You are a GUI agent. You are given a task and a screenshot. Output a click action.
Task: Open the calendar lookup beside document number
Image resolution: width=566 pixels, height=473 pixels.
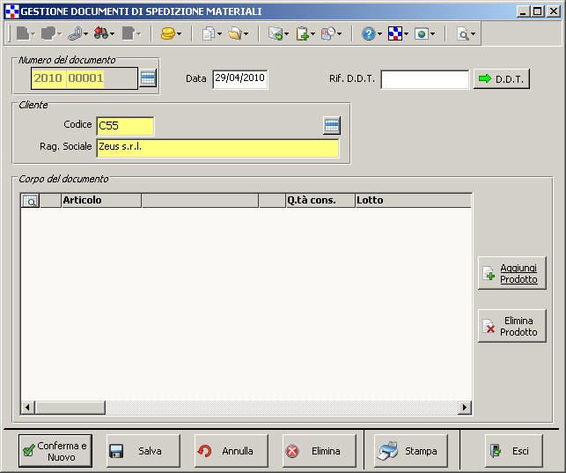[x=148, y=78]
